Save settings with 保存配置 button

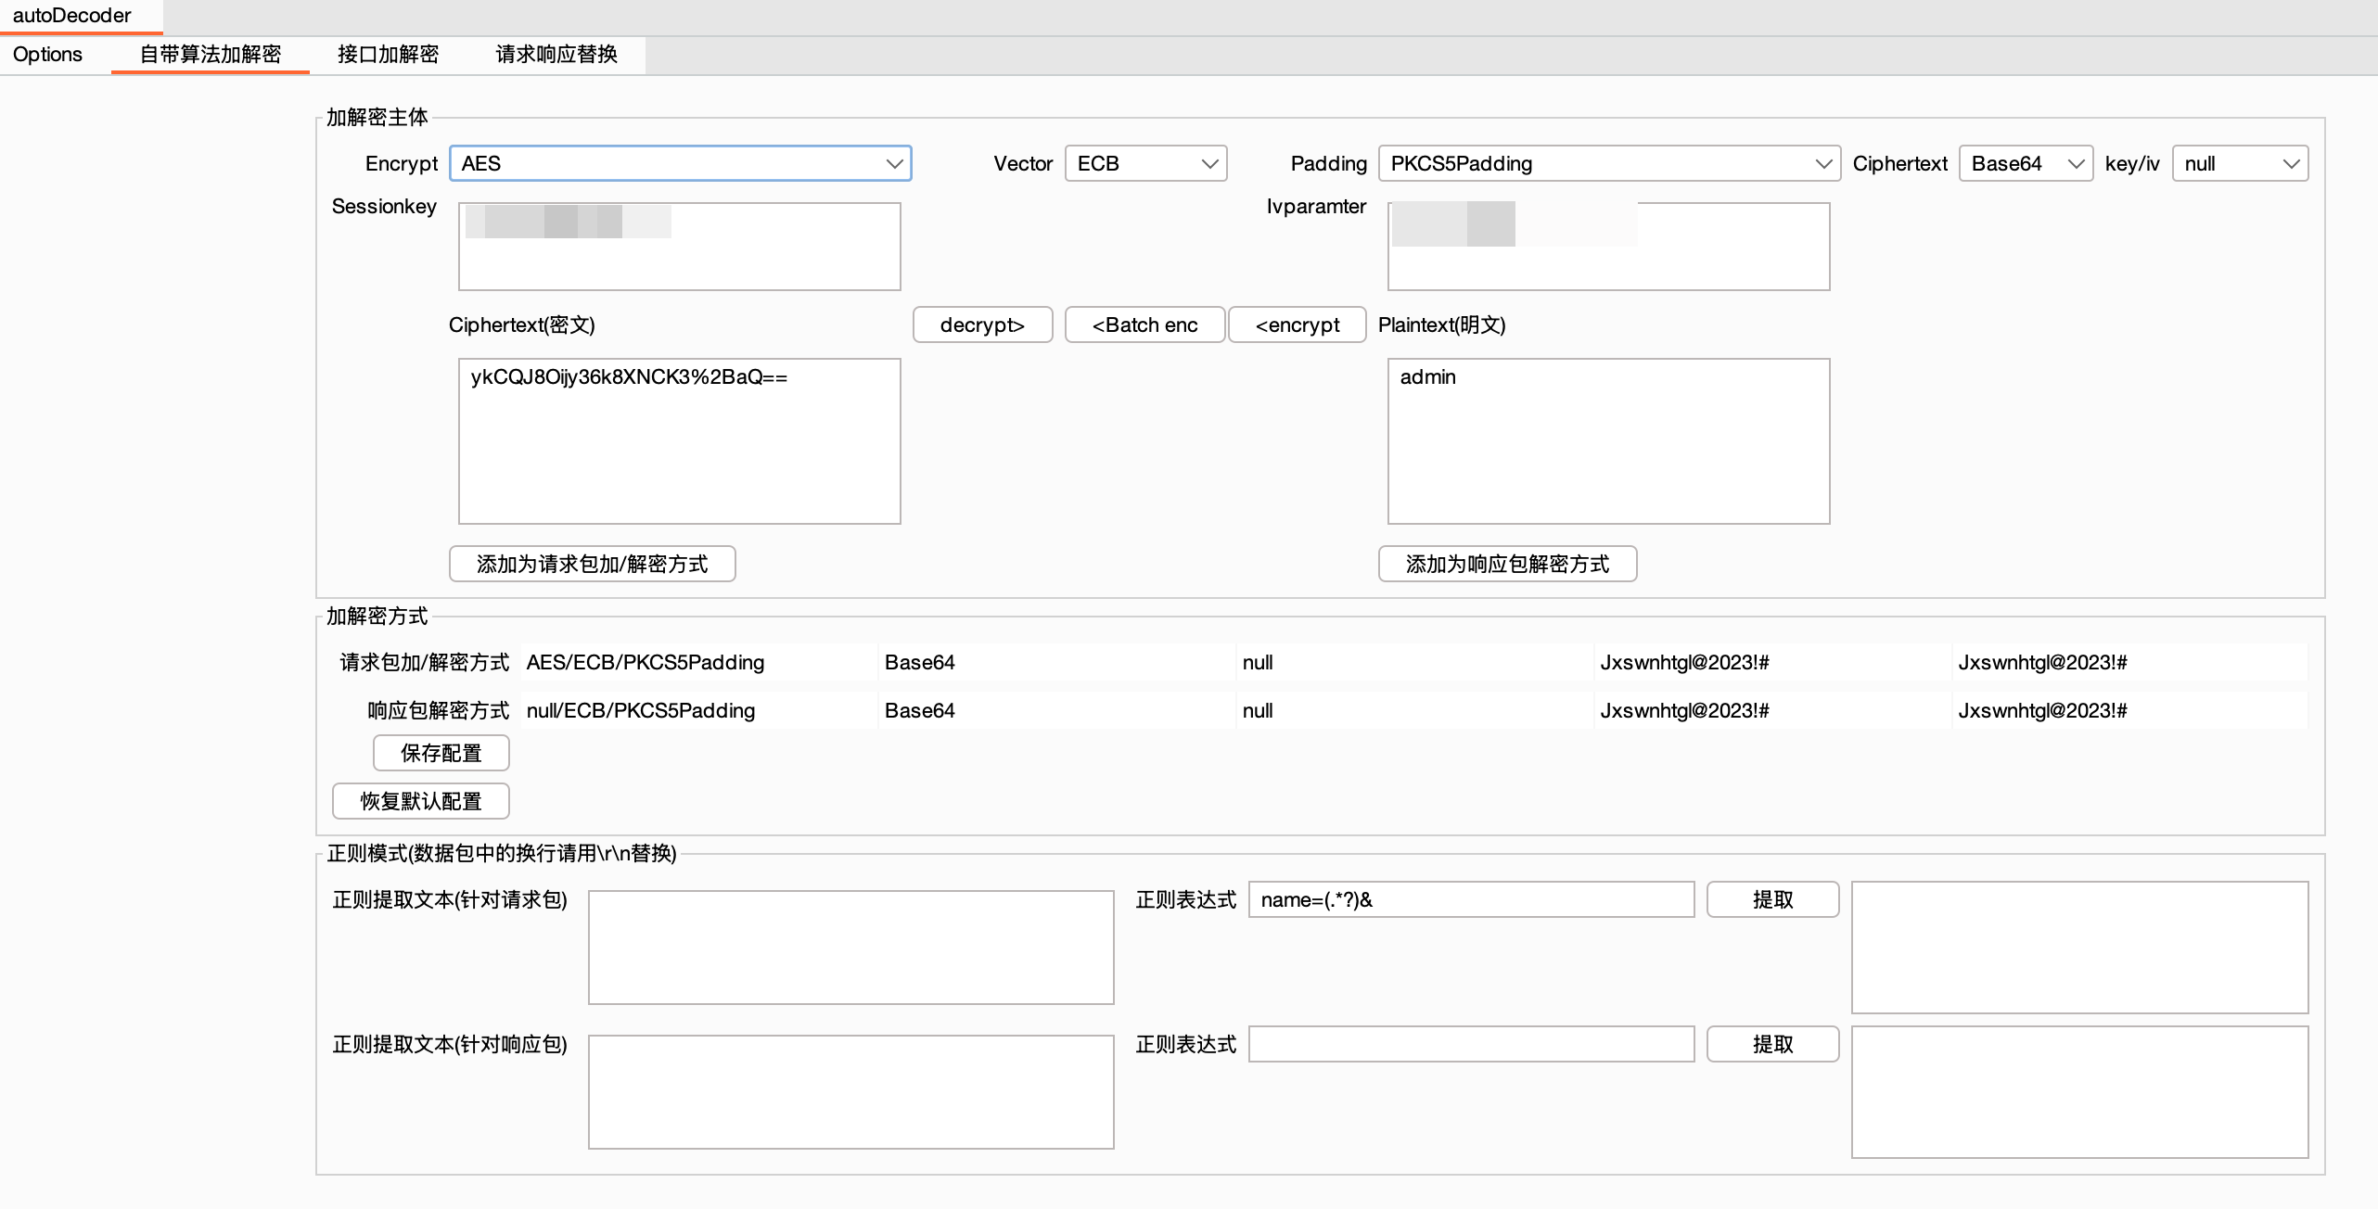coord(441,753)
